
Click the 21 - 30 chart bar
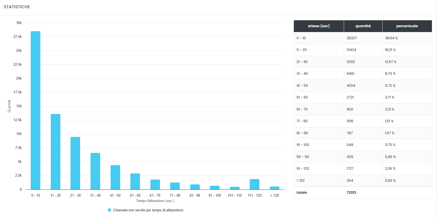75,163
